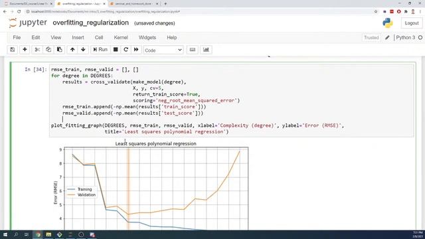The width and height of the screenshot is (425, 239).
Task: Open Windows taskbar search
Action: click(16, 234)
